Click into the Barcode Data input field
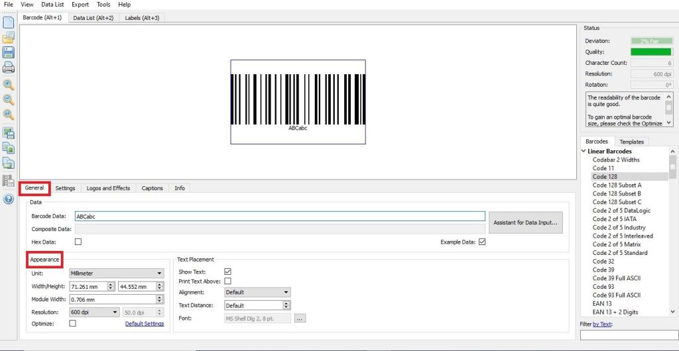679x351 pixels. (x=279, y=217)
